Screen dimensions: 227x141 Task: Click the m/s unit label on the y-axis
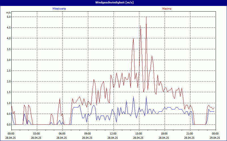coord(8,13)
